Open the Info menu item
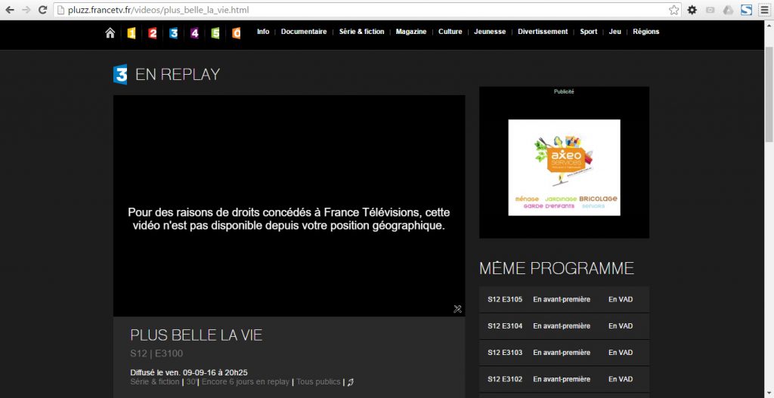774x398 pixels. (263, 32)
